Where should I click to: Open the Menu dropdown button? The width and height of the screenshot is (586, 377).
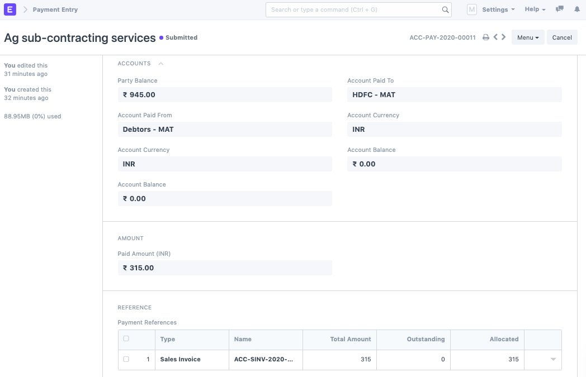tap(527, 37)
